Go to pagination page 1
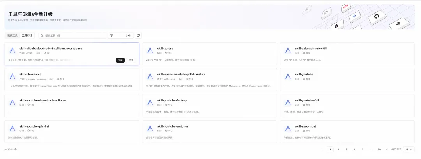 [330, 149]
